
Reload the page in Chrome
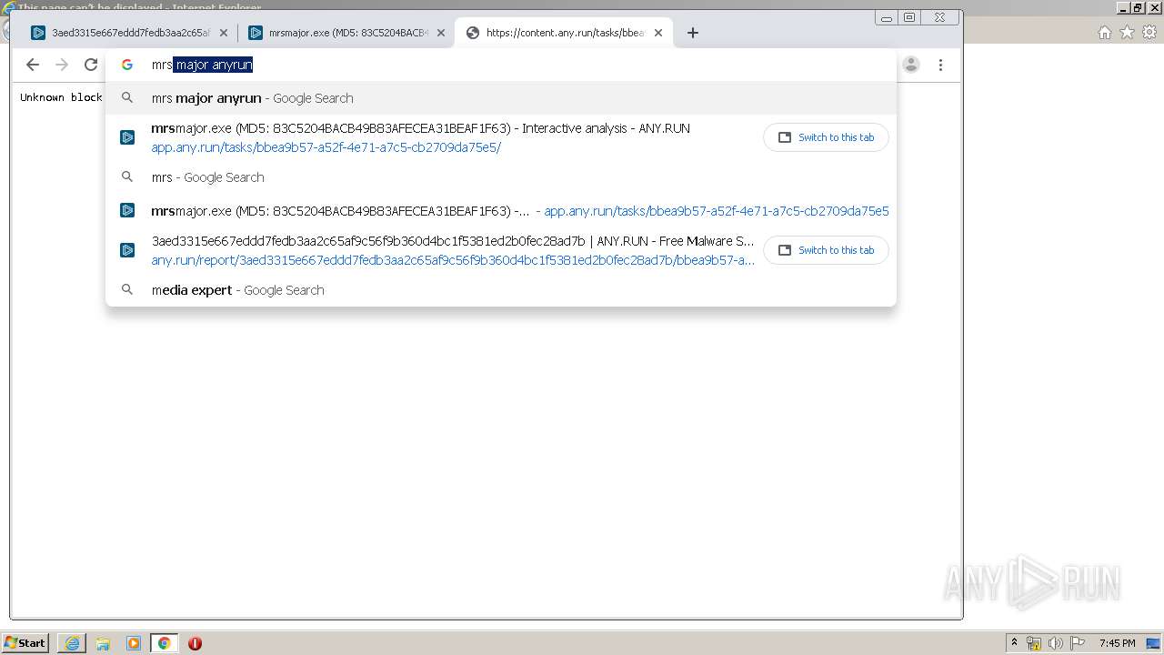(x=91, y=65)
